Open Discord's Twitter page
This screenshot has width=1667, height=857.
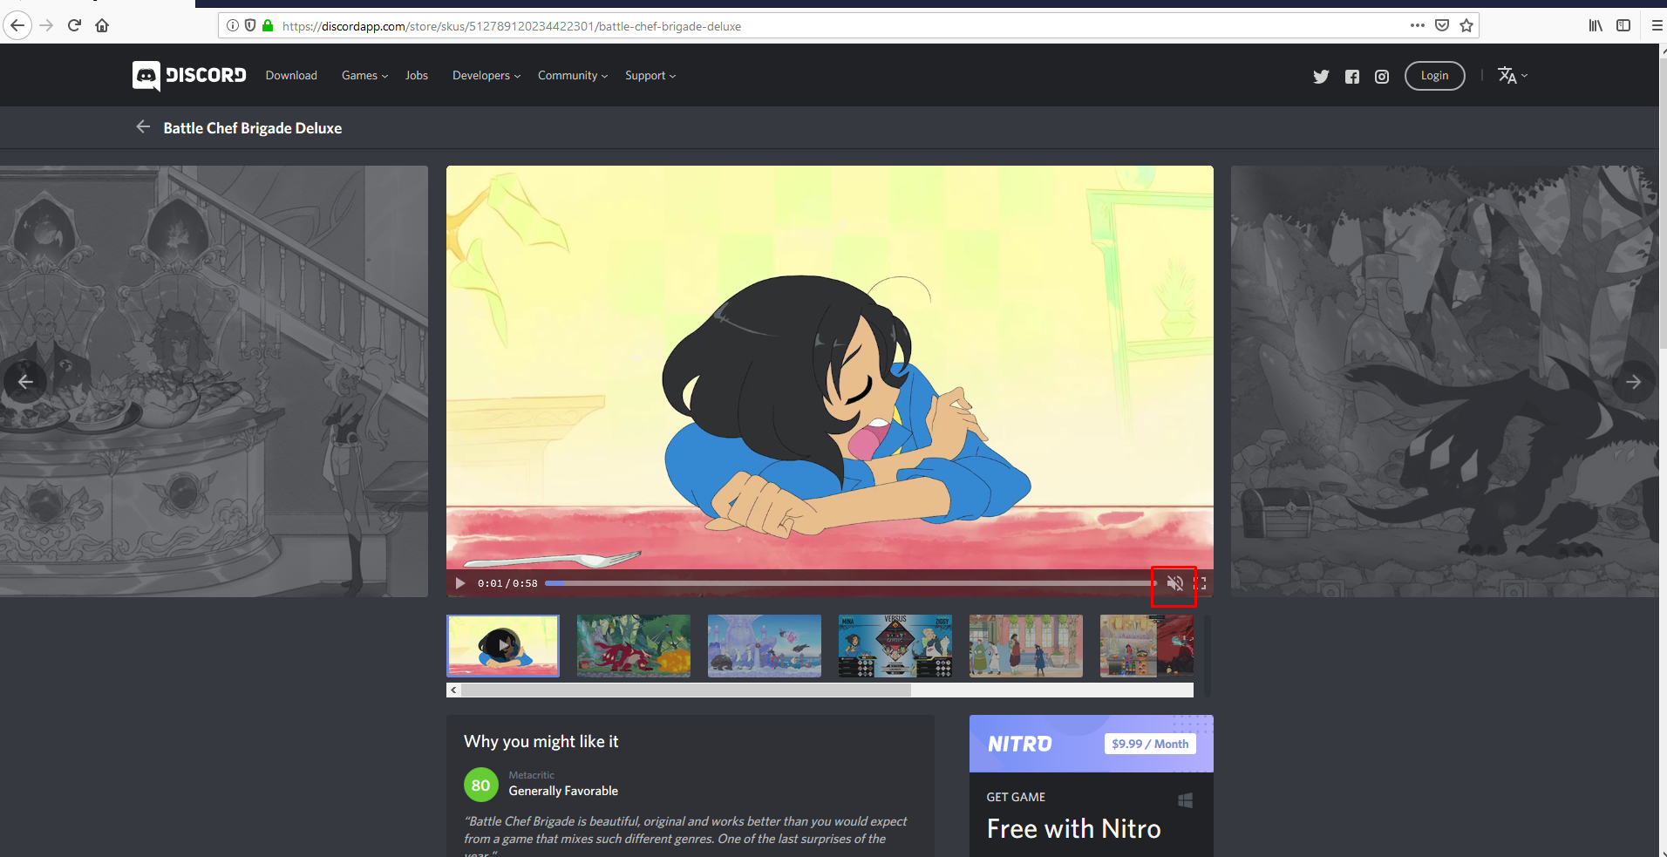click(x=1321, y=77)
